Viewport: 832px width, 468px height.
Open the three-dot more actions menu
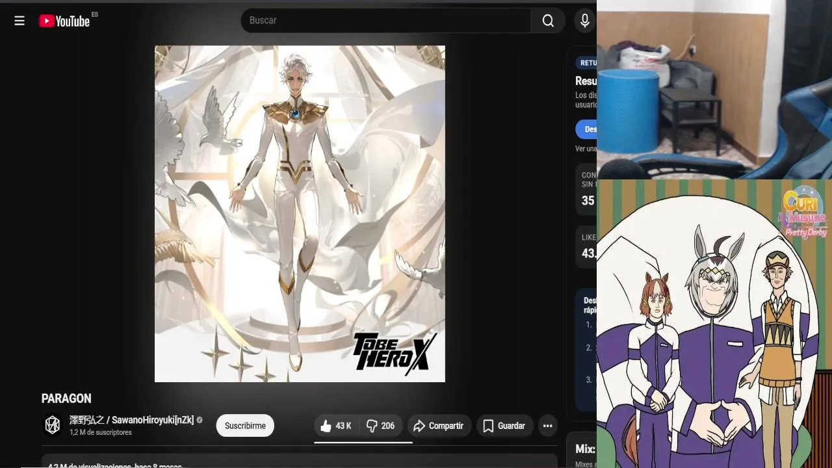click(x=548, y=426)
